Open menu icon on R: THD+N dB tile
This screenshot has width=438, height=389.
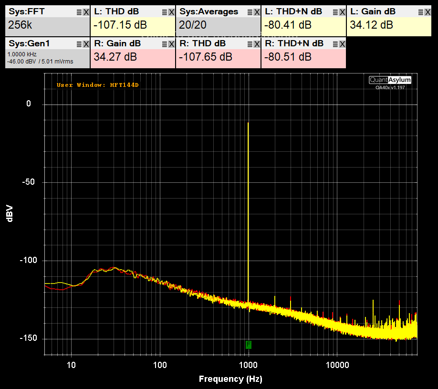(336, 44)
